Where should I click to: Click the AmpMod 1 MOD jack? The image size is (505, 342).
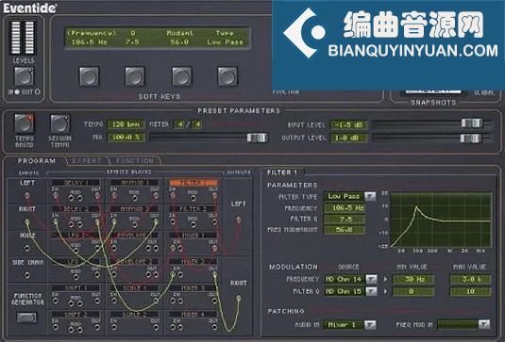pyautogui.click(x=134, y=198)
